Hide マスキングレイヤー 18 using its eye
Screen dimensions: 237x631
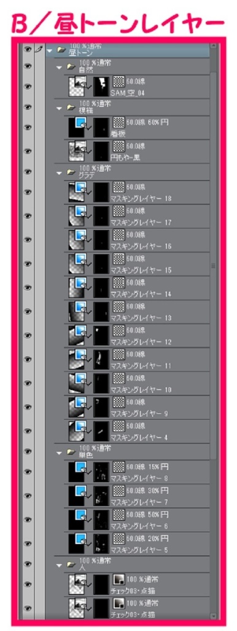(x=28, y=192)
